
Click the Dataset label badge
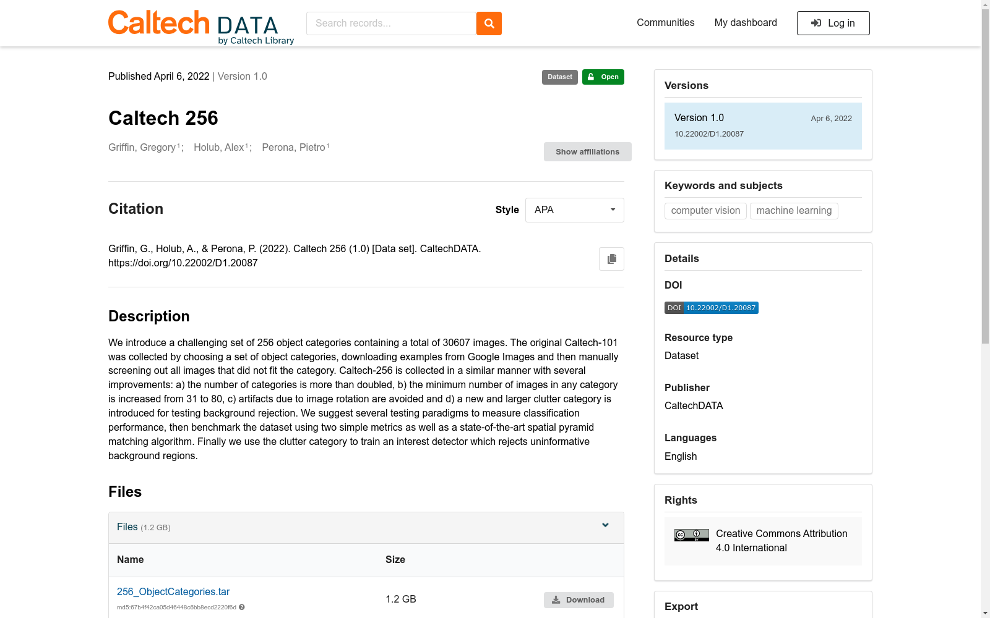pos(560,77)
